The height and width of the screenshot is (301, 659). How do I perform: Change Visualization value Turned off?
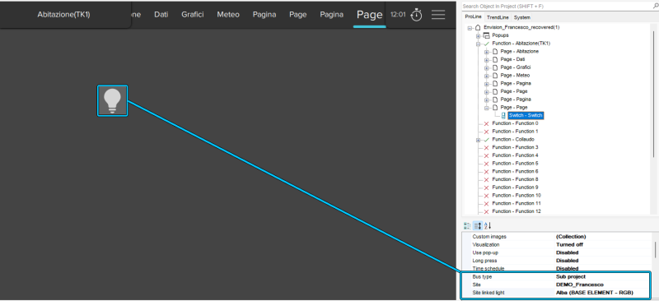point(569,244)
